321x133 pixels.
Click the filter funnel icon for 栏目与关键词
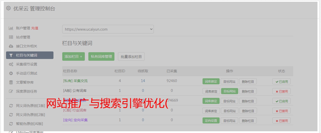point(11,55)
